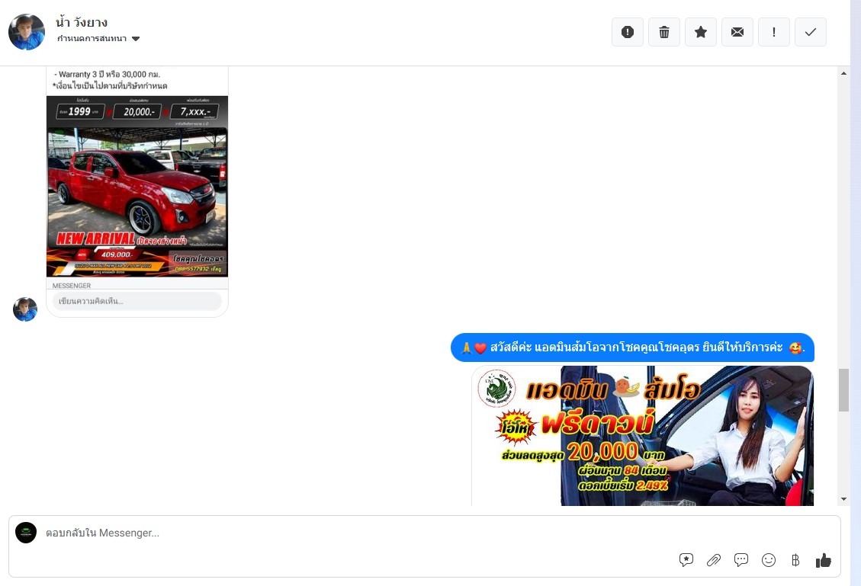Mark conversation done with checkmark button
The image size is (861, 586).
(811, 32)
